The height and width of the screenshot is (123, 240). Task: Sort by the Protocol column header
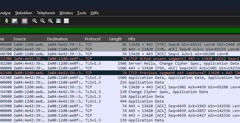(96, 39)
